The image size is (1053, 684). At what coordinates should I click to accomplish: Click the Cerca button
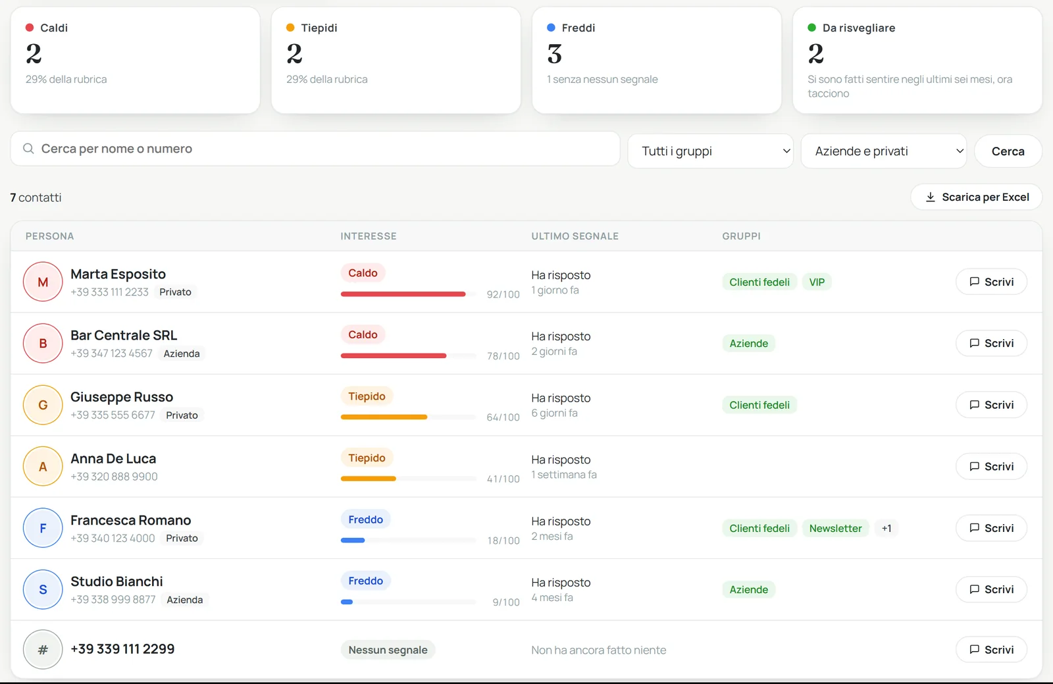coord(1008,151)
